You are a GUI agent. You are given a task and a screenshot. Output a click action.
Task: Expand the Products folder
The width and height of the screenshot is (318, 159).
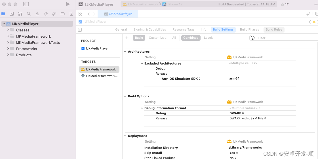click(8, 55)
